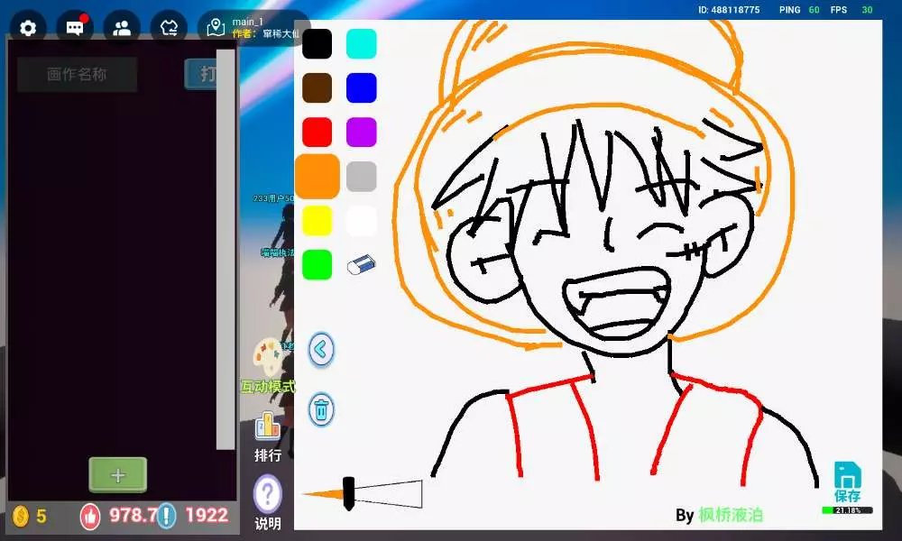
Task: Adjust the brush size slider handle
Action: tap(348, 493)
